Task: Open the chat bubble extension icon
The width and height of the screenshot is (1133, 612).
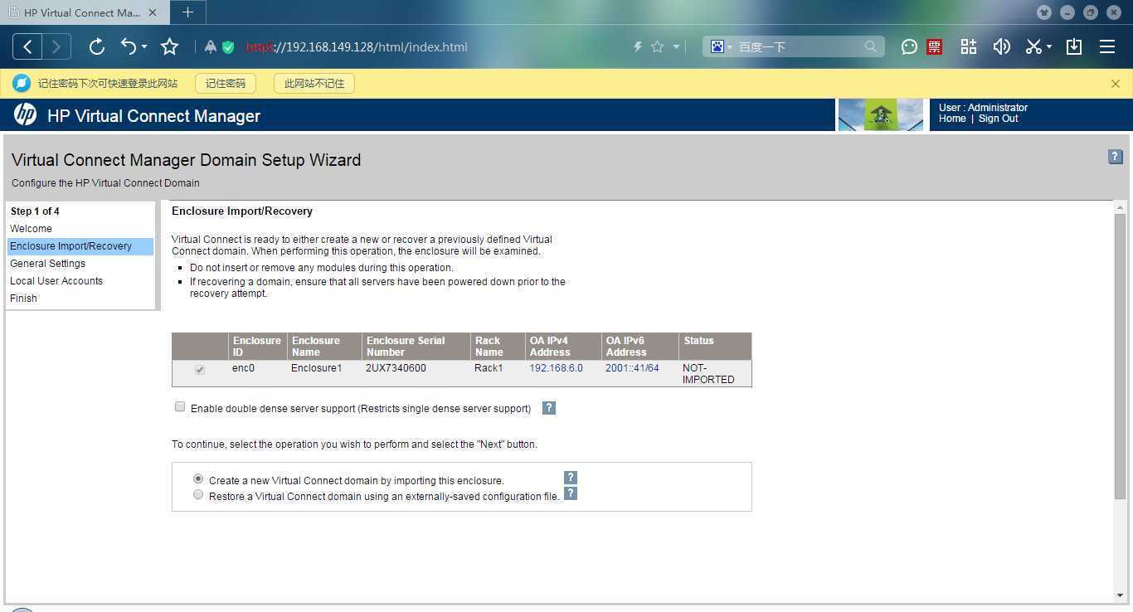Action: [x=910, y=47]
